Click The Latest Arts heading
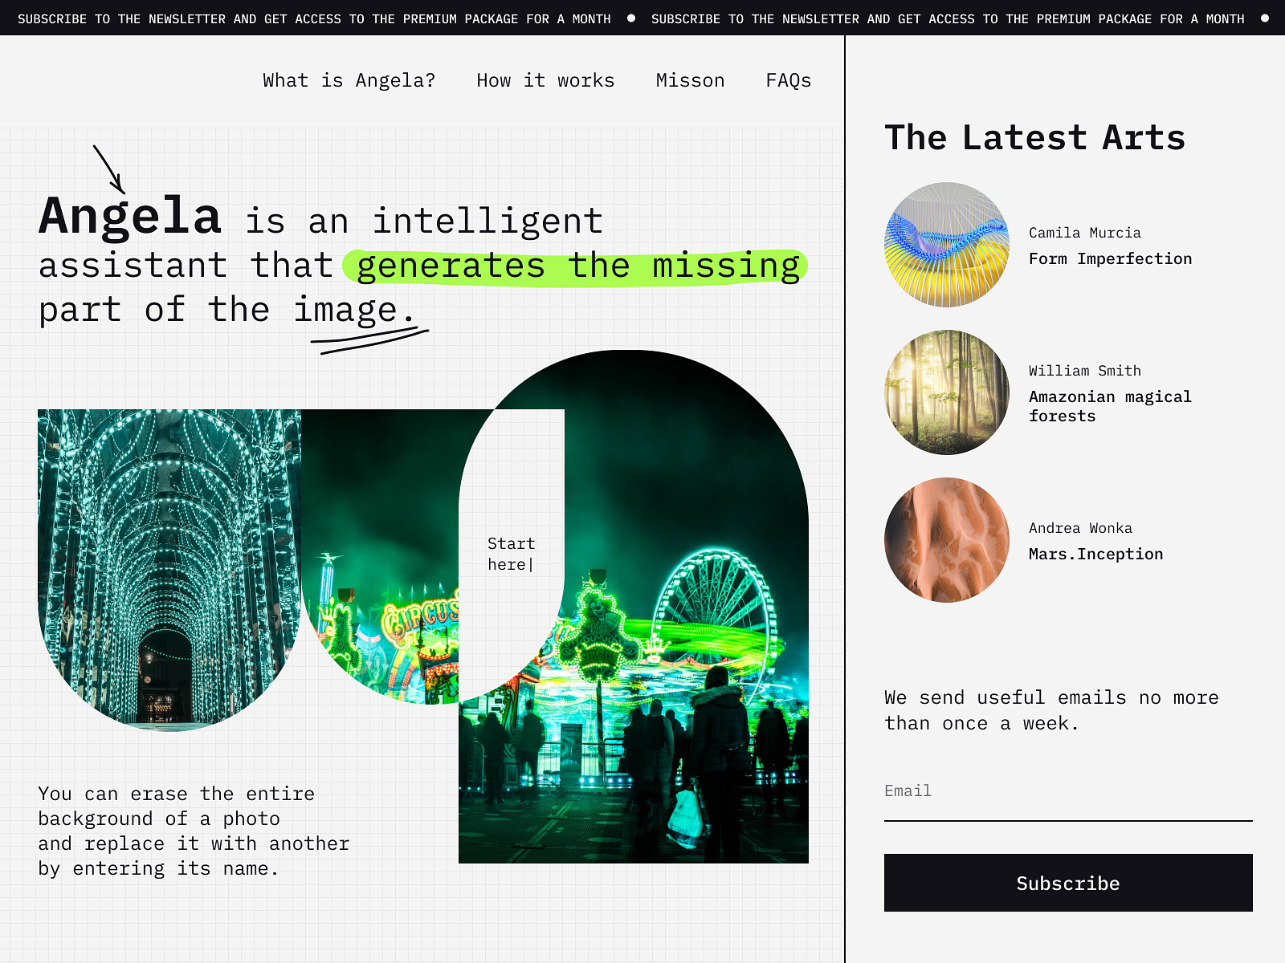The width and height of the screenshot is (1285, 963). pos(1034,137)
